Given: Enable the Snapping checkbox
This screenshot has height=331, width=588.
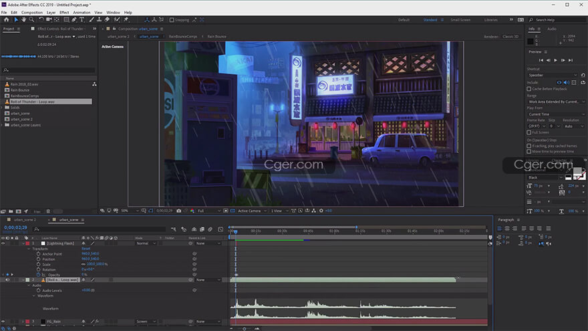Looking at the screenshot, I should coord(172,20).
